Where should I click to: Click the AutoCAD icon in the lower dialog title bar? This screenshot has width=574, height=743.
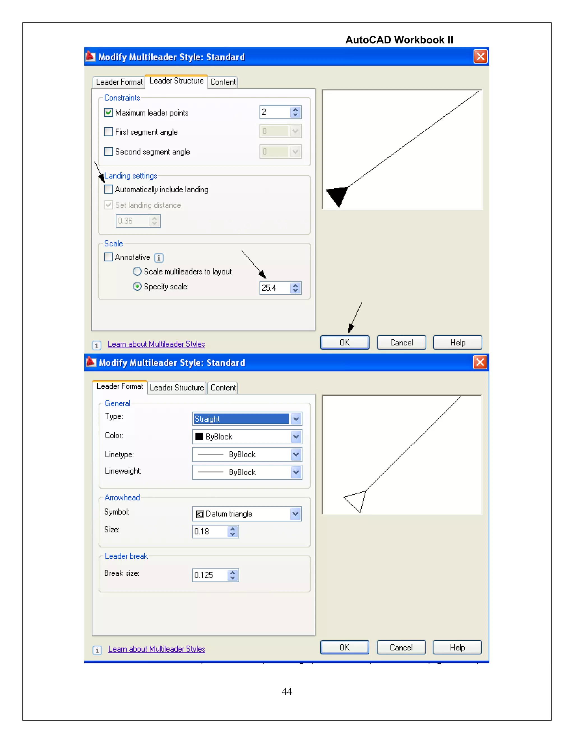coord(91,362)
